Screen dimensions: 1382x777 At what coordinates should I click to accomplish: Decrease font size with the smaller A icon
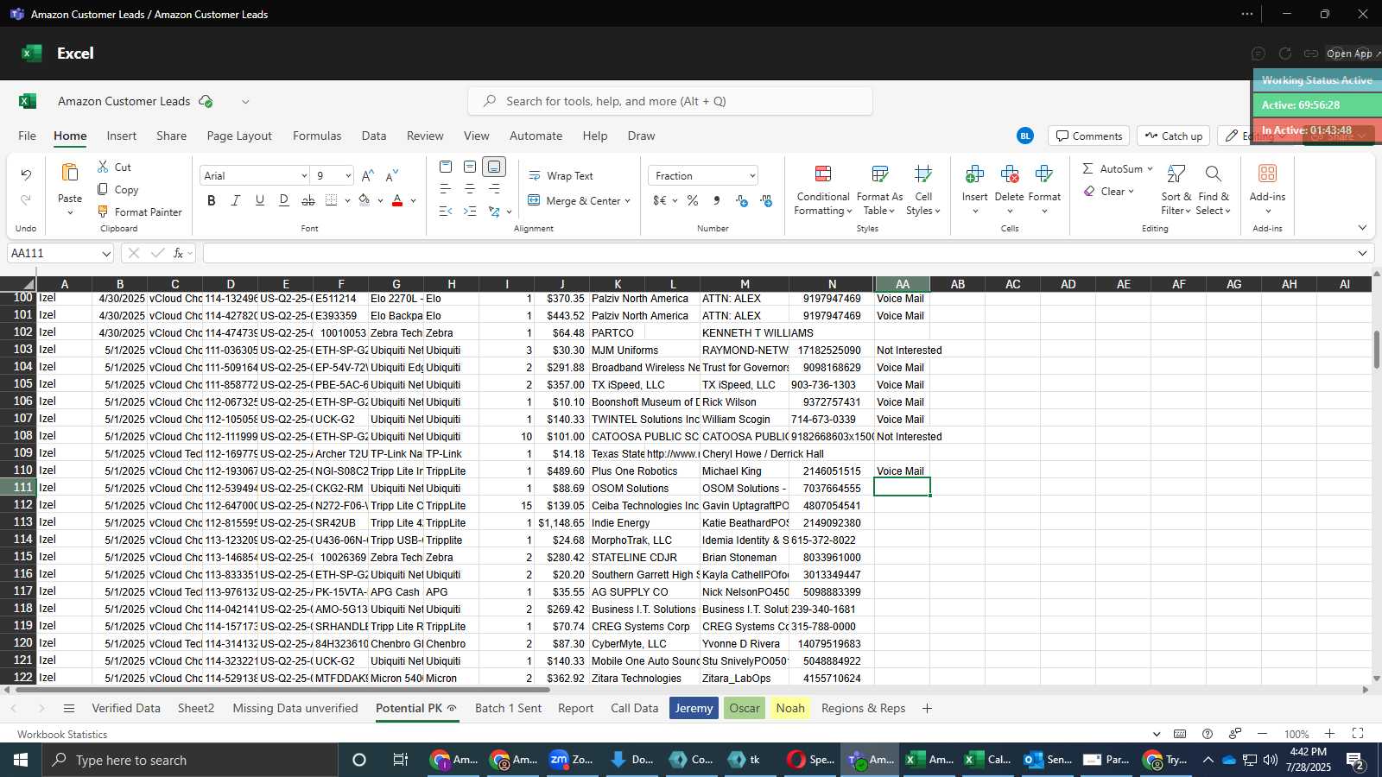click(392, 175)
